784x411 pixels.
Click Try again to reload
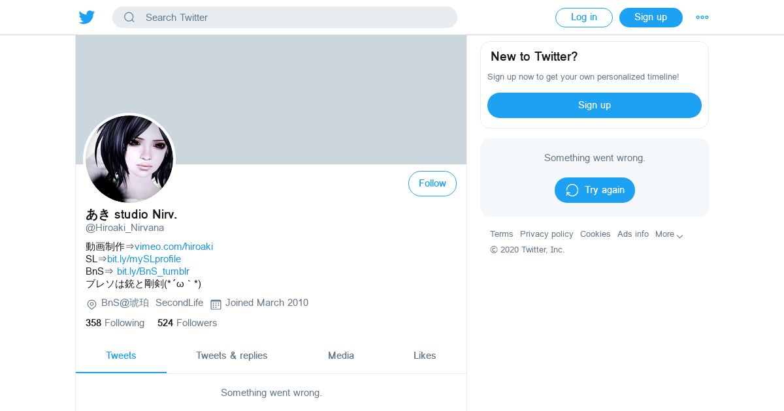pos(594,190)
